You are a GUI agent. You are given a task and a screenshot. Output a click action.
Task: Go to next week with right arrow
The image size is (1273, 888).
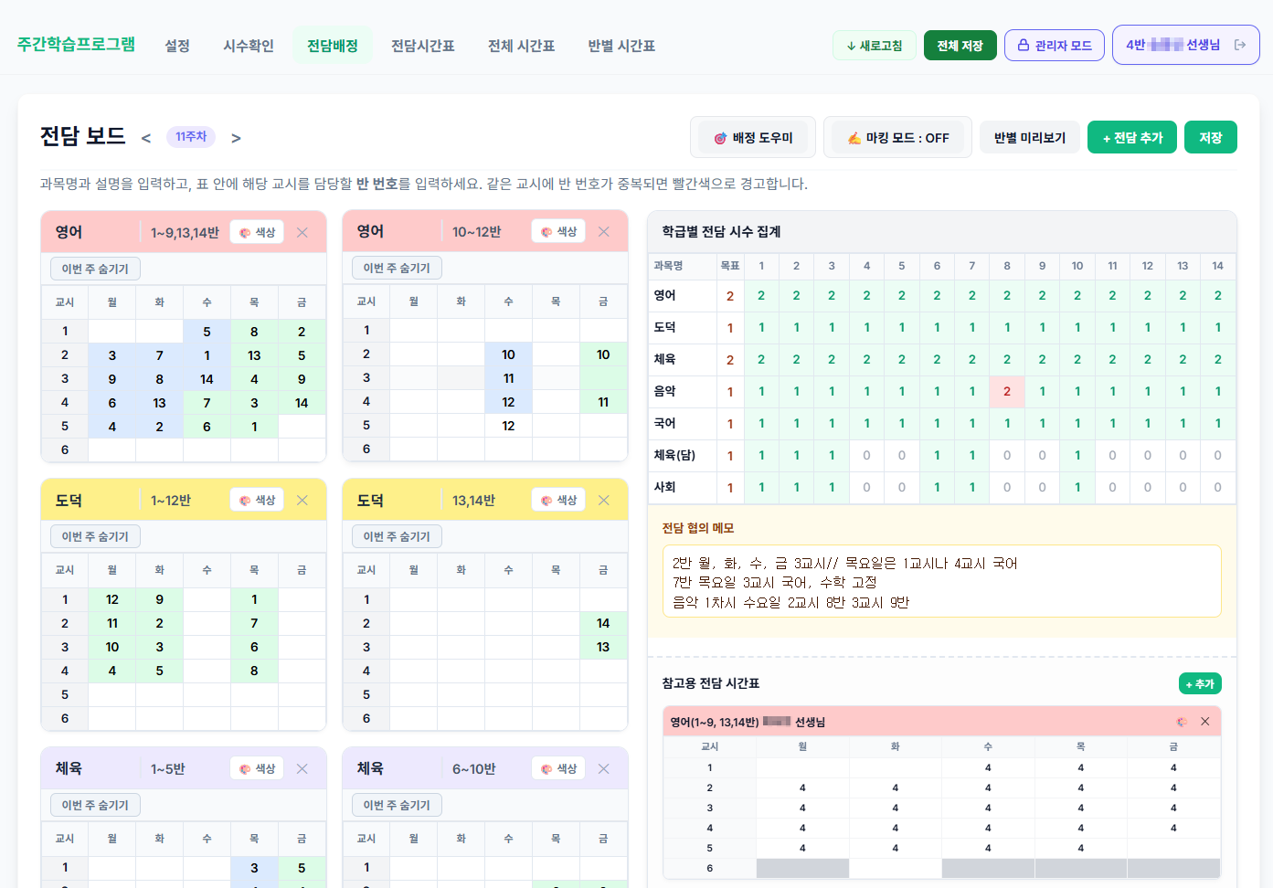(x=236, y=138)
